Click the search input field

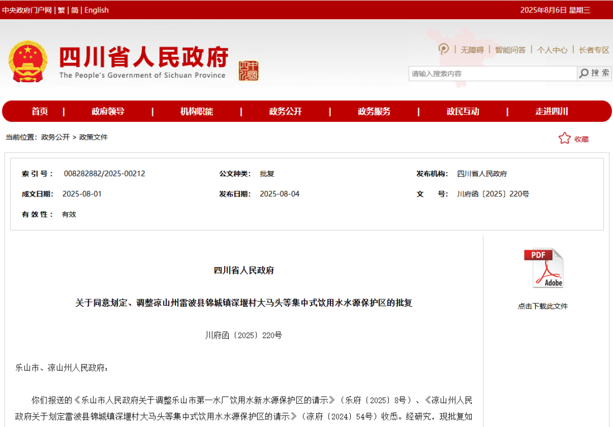(492, 74)
